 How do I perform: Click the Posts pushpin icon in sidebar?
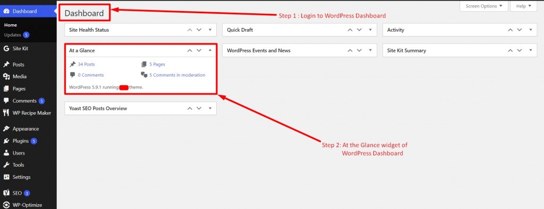6,65
